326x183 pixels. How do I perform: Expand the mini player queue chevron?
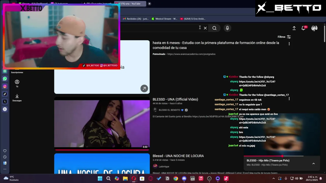pos(314,163)
